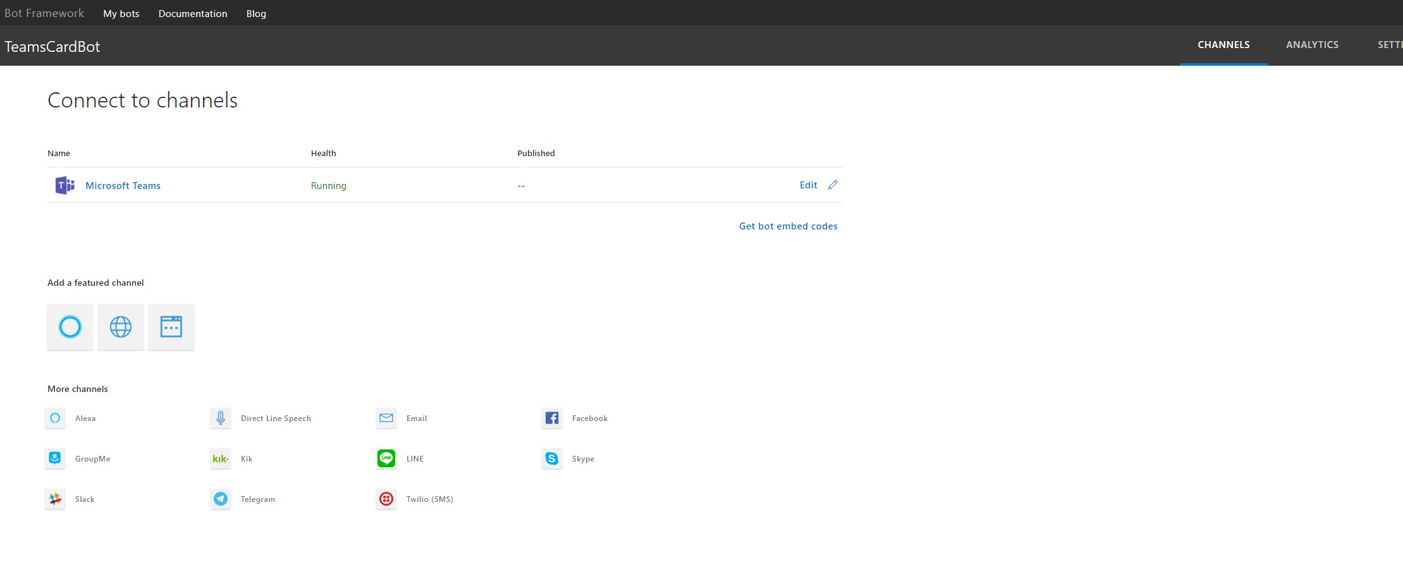1403x562 pixels.
Task: Click Edit for the Microsoft Teams channel
Action: point(808,185)
